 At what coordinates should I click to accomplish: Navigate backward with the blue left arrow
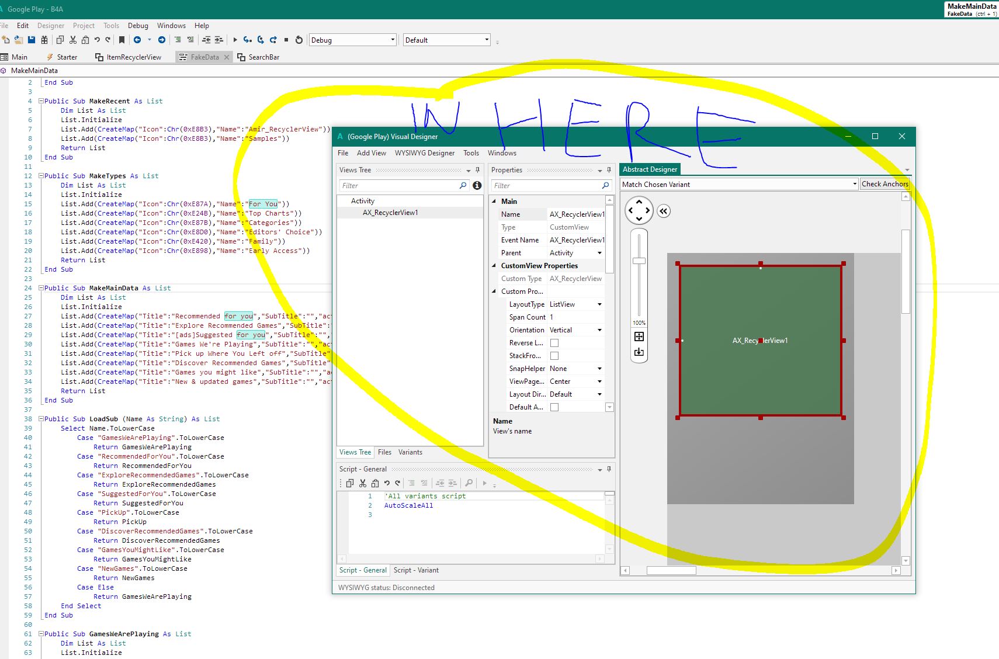137,40
